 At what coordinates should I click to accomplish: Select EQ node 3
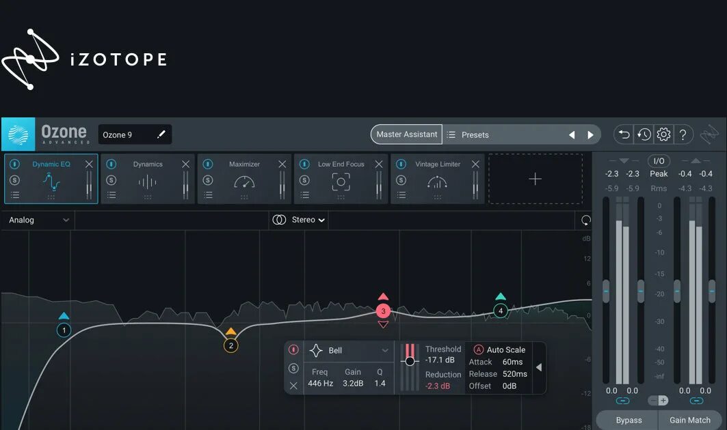[383, 311]
